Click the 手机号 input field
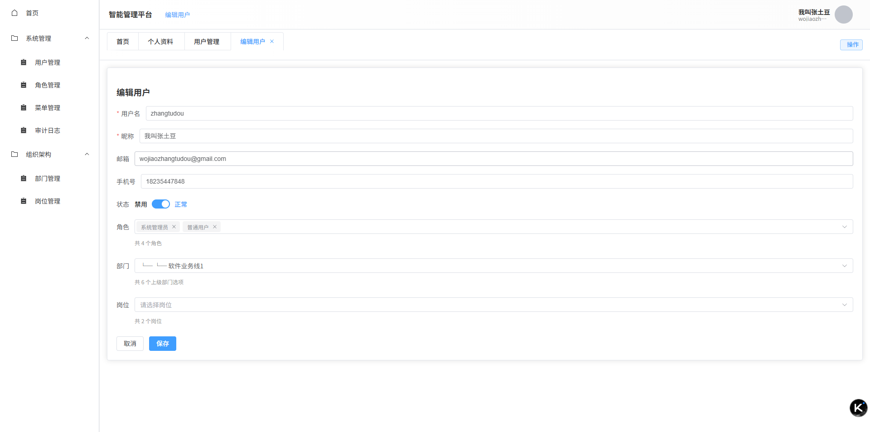 [497, 181]
